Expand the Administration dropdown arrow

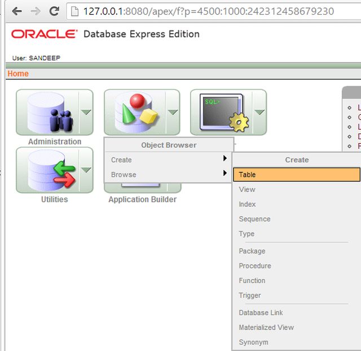pyautogui.click(x=86, y=112)
